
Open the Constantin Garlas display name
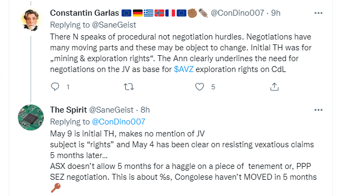click(84, 13)
